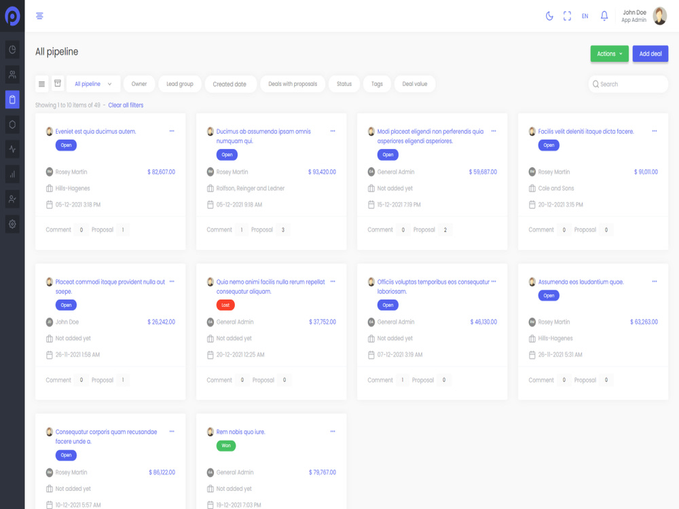Open the dashboard pie chart sidebar icon
679x509 pixels.
pyautogui.click(x=12, y=50)
